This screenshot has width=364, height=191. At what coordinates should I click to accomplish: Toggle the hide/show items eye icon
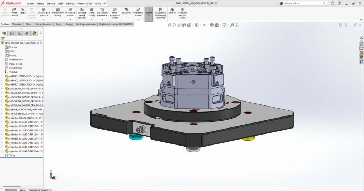point(204,25)
